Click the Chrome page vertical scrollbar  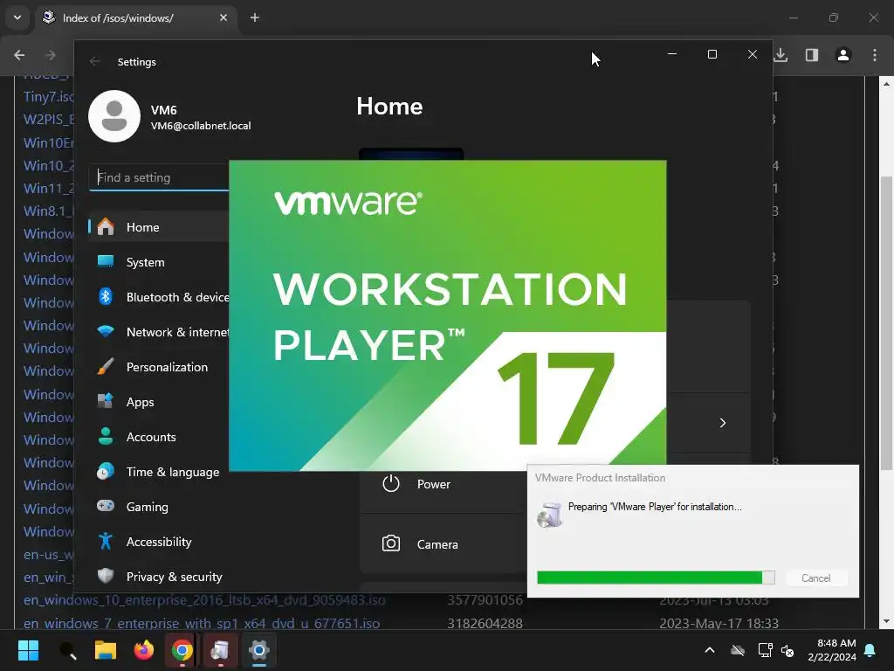(887, 323)
